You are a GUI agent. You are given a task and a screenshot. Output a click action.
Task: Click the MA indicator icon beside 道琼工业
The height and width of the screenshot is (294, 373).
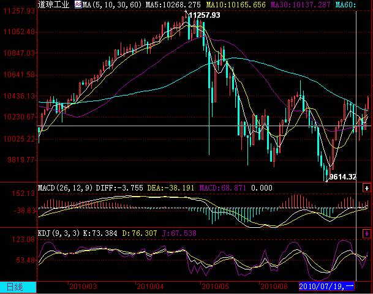click(78, 4)
